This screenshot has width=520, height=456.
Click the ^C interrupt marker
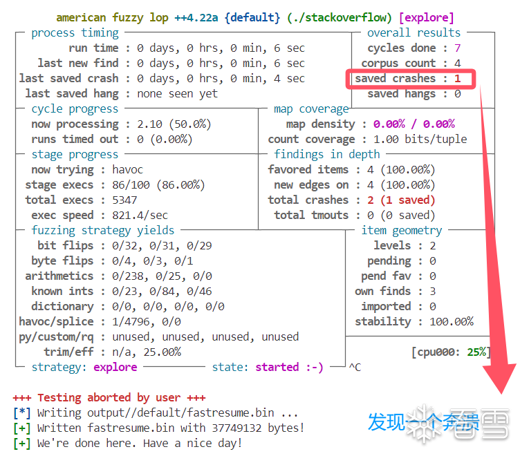355,367
